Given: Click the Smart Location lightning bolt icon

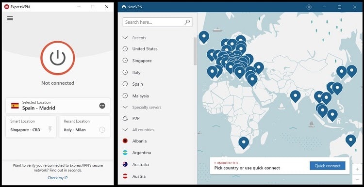Looking at the screenshot, I should [x=50, y=129].
